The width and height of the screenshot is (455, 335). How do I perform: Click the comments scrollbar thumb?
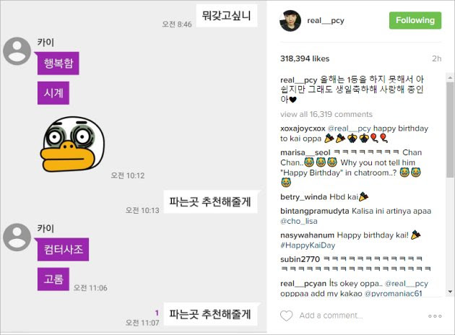tap(450, 129)
